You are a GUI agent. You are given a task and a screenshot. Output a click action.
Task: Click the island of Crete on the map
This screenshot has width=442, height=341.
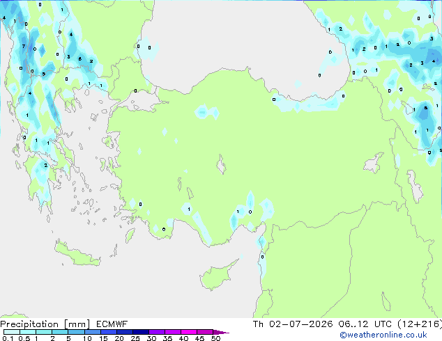click(x=77, y=254)
